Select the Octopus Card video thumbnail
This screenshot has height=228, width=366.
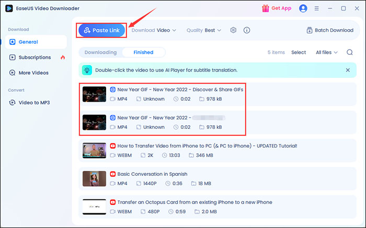click(94, 207)
